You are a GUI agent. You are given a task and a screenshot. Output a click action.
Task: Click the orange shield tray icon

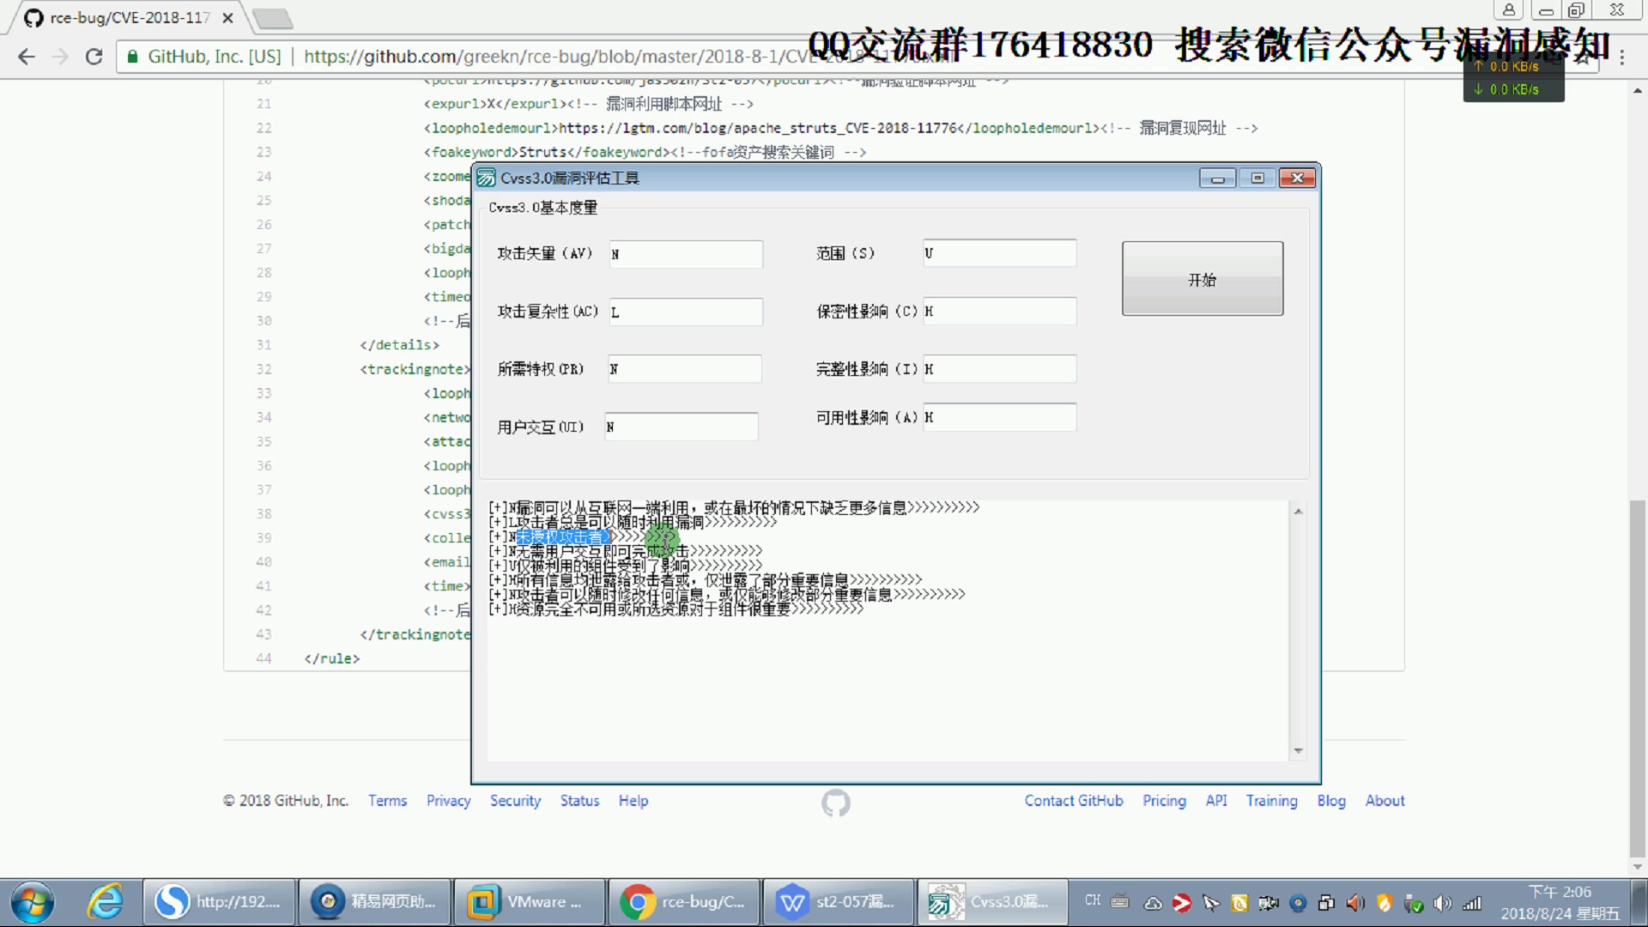[x=1384, y=903]
